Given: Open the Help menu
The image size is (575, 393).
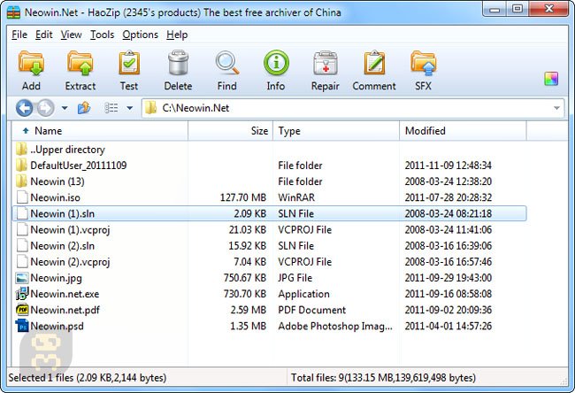Looking at the screenshot, I should [x=177, y=35].
